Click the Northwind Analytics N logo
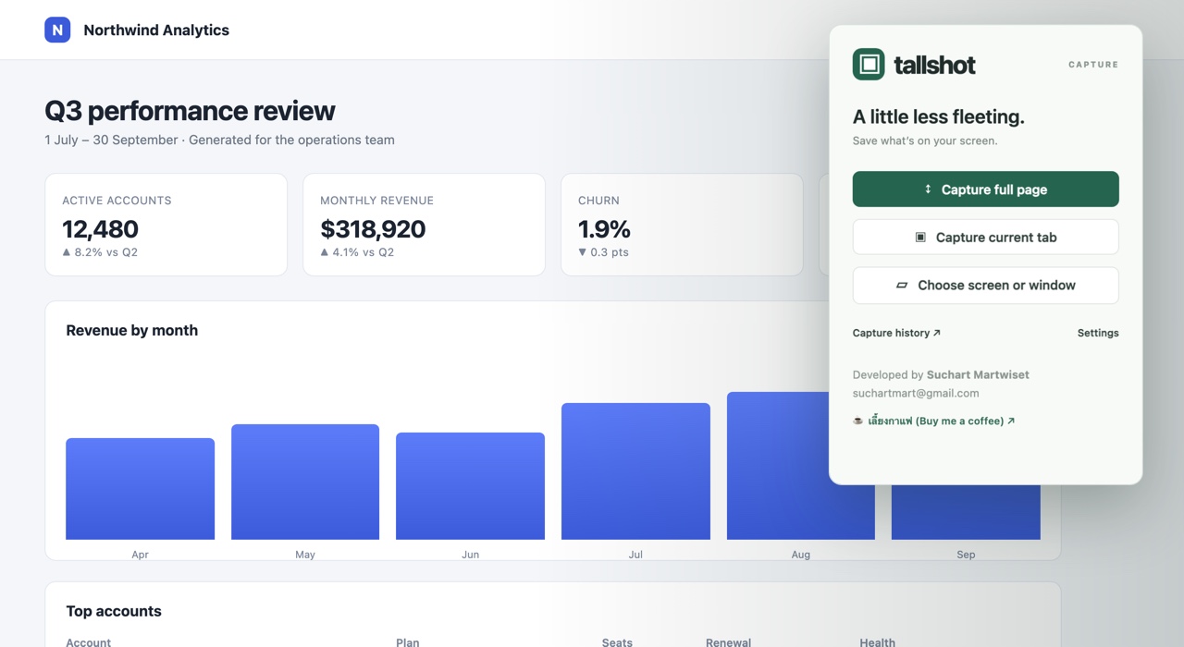Image resolution: width=1184 pixels, height=647 pixels. tap(57, 30)
